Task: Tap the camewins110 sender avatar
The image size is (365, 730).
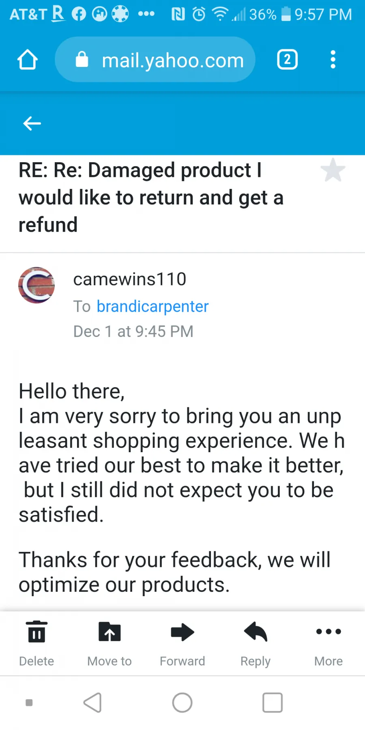Action: tap(36, 285)
